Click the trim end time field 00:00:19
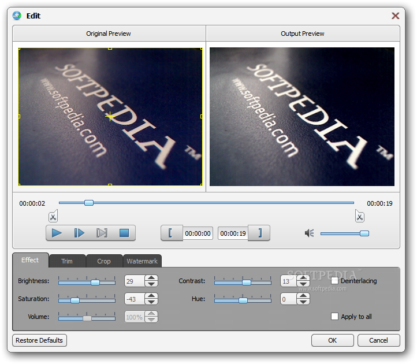417x364 pixels. (x=233, y=233)
